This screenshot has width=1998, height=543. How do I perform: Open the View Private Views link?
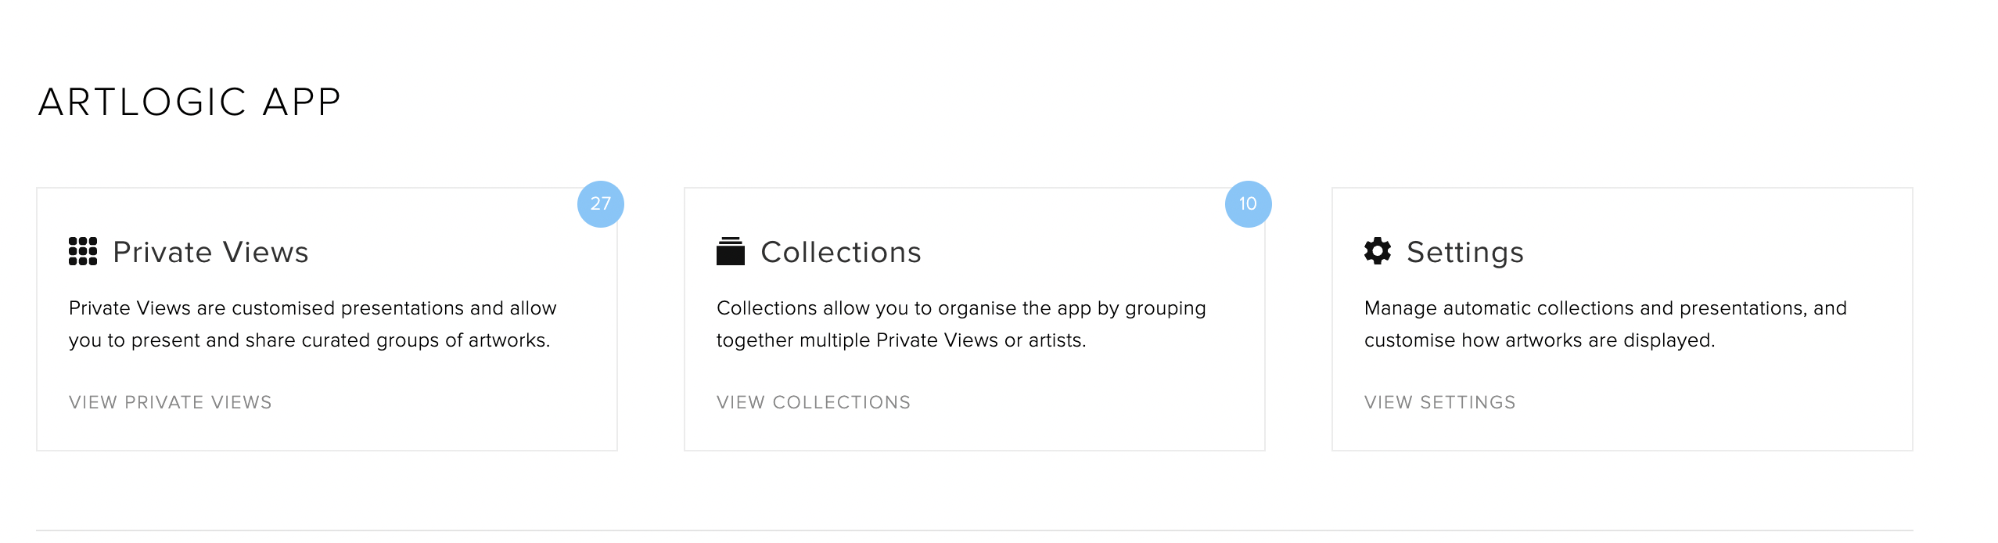tap(171, 402)
